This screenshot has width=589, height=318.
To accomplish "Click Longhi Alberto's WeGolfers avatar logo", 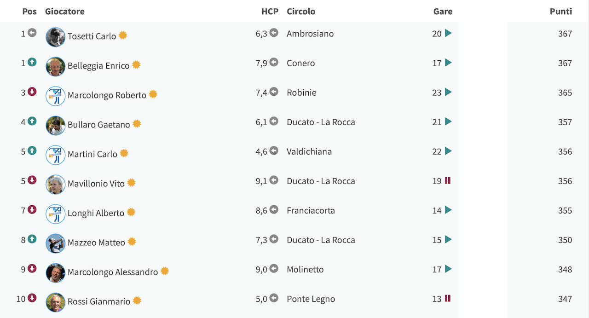I will point(56,214).
